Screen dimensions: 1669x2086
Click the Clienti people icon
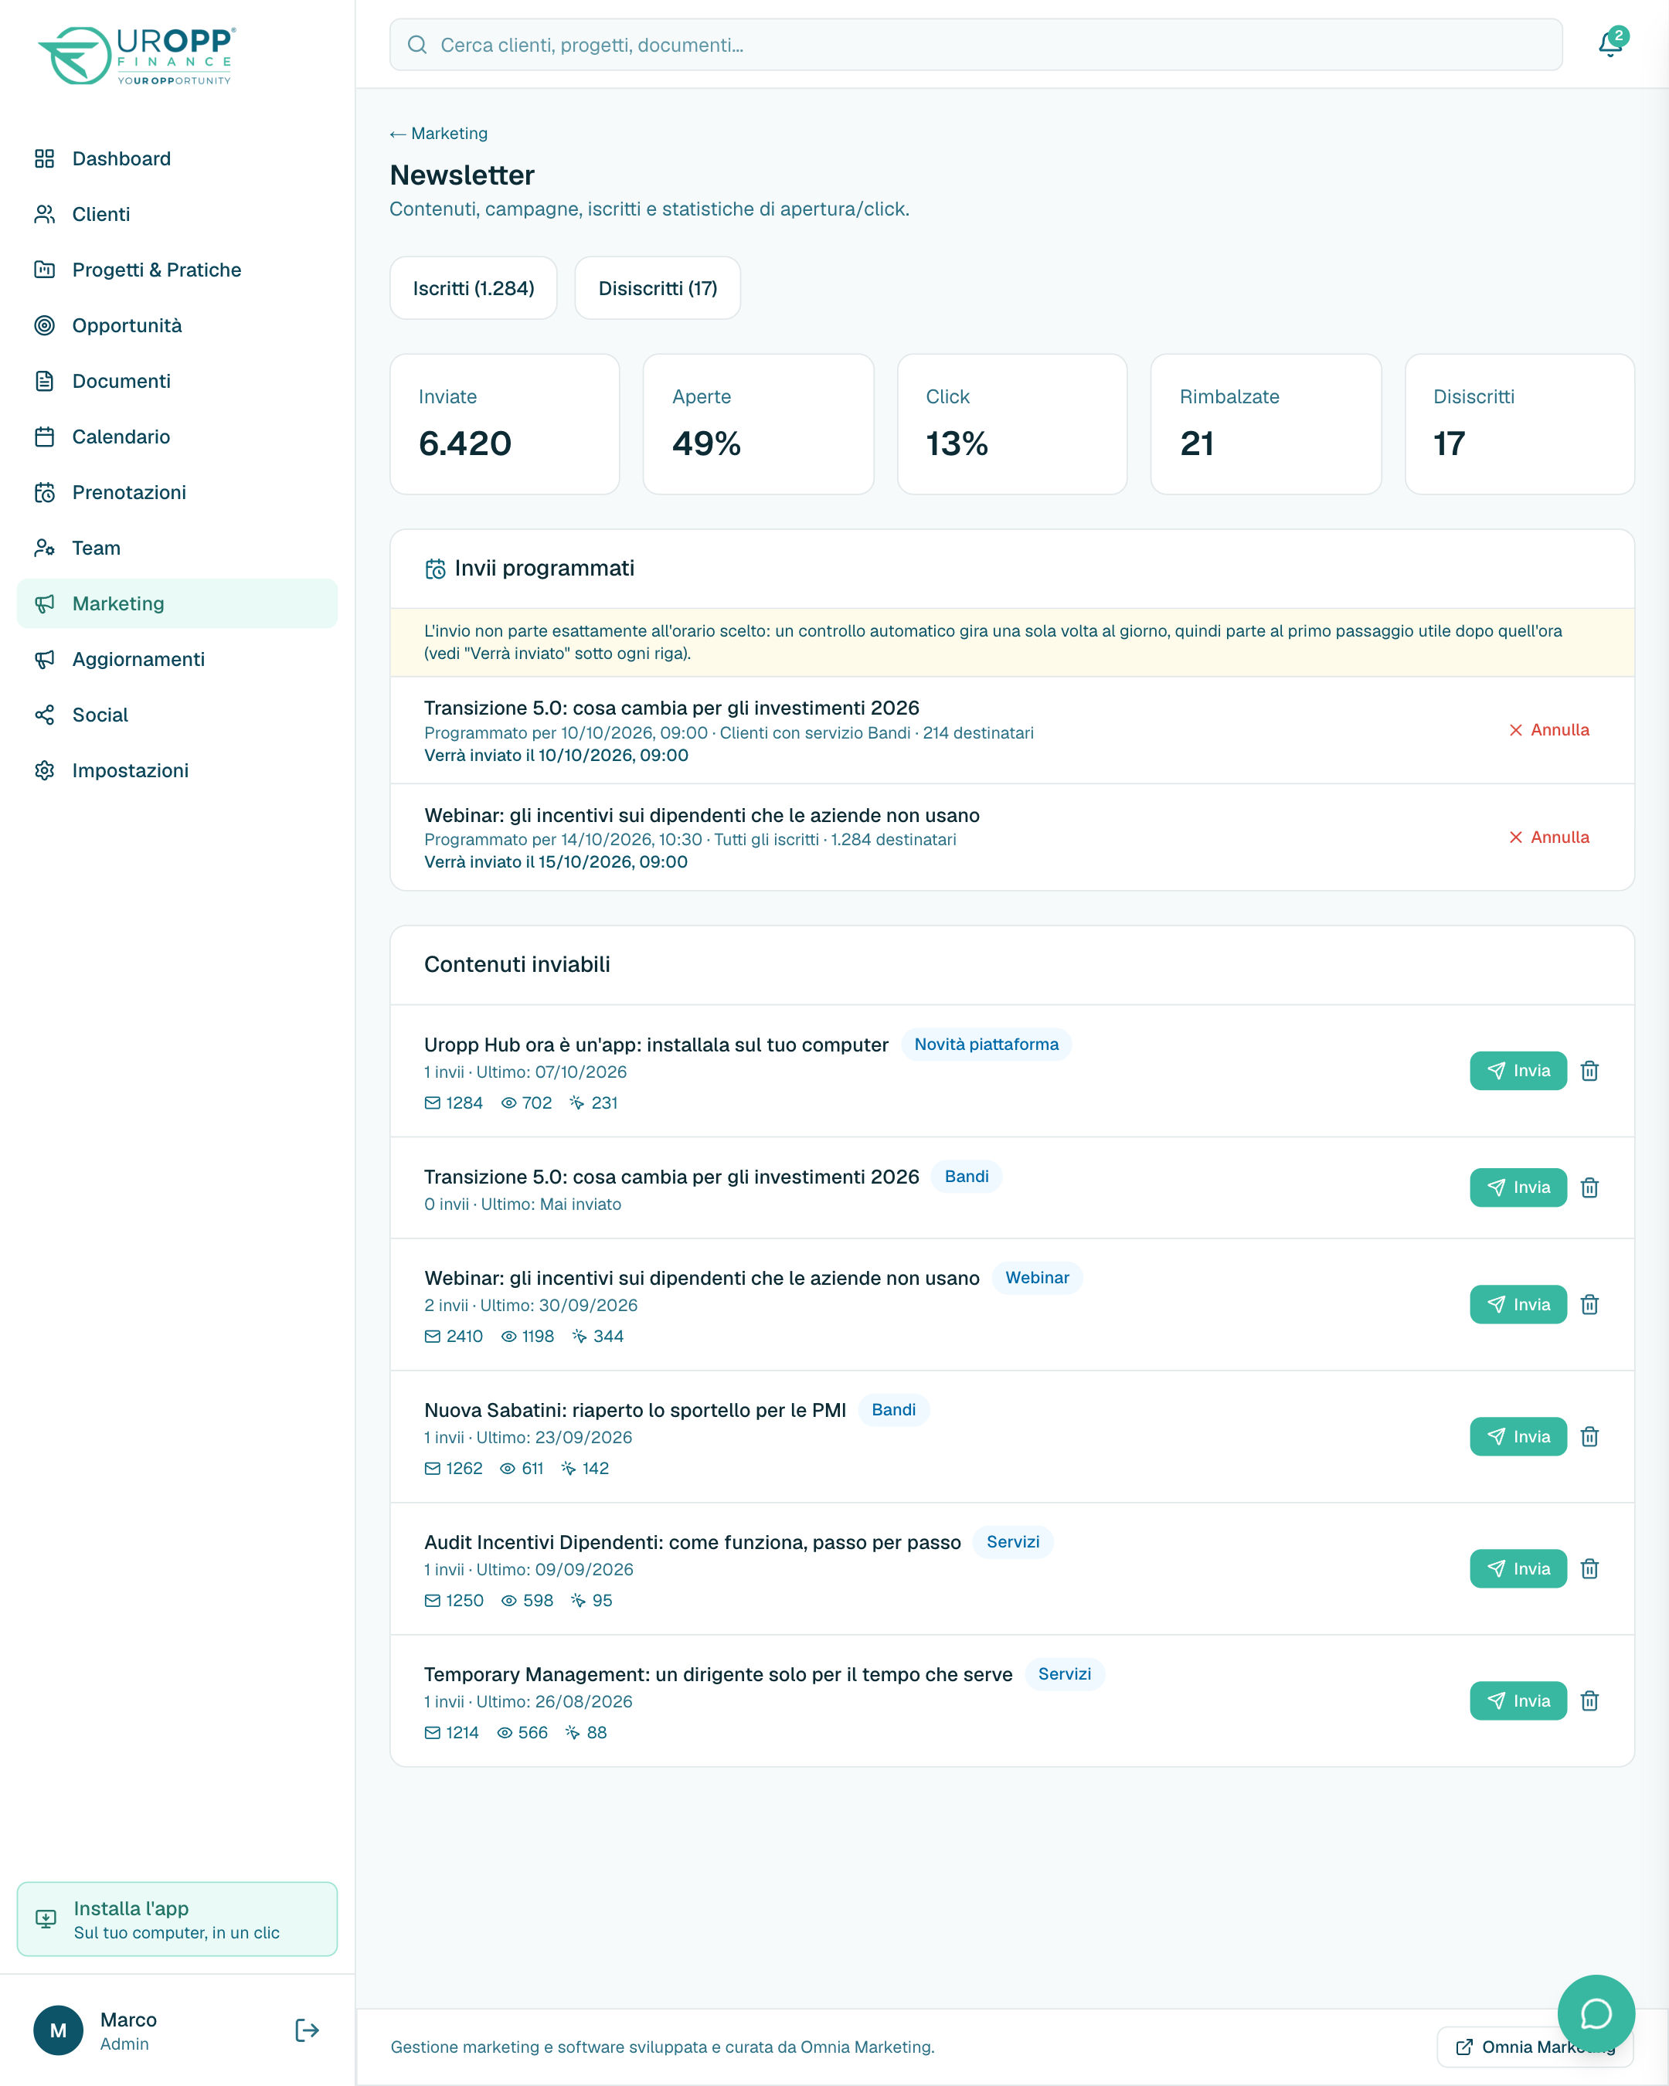point(45,214)
